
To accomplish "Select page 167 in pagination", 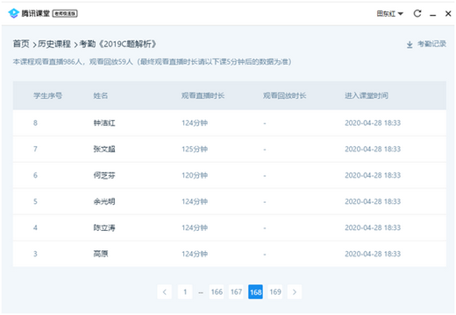I will (x=236, y=291).
